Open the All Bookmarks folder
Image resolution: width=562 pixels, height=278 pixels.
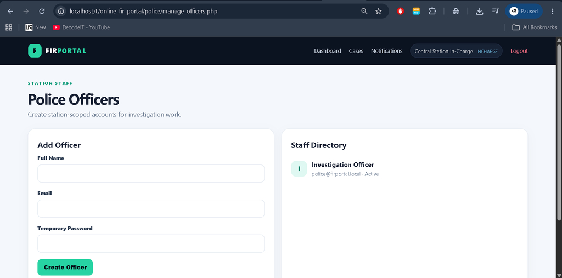point(535,27)
